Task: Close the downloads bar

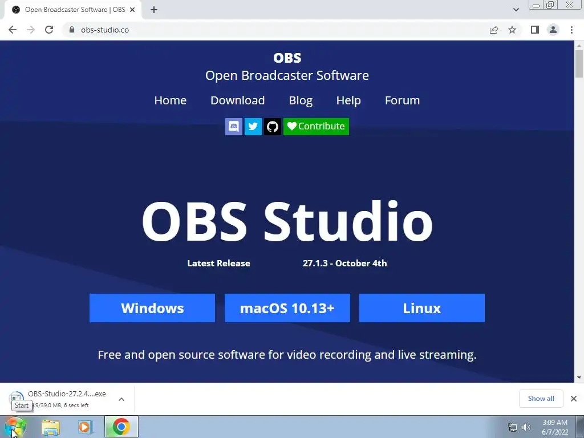Action: point(574,399)
